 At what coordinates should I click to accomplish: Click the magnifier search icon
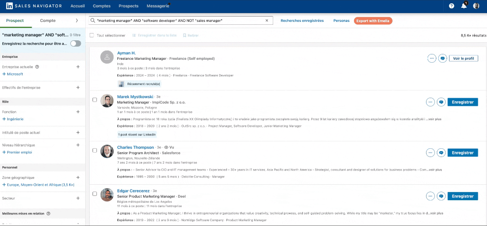pyautogui.click(x=93, y=20)
